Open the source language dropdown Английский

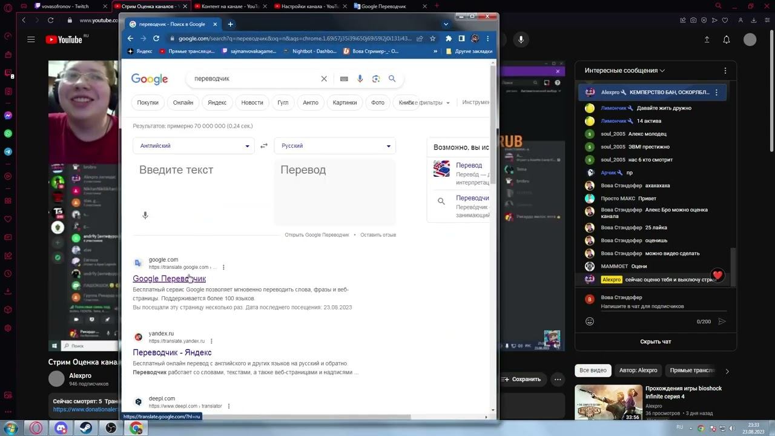[x=194, y=146]
